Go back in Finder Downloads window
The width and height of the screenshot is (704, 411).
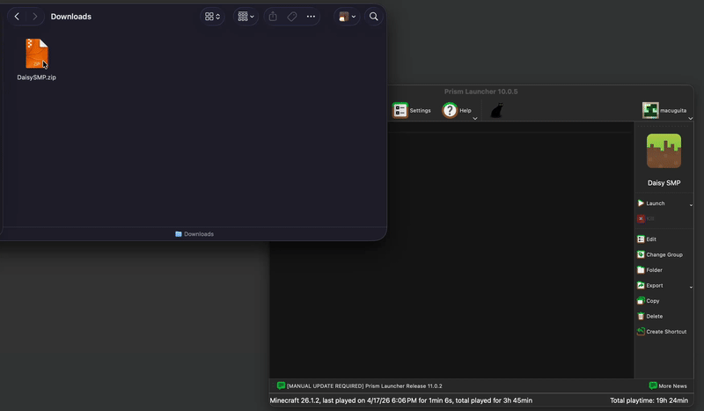pyautogui.click(x=17, y=17)
